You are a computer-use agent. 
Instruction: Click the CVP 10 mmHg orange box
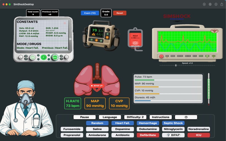pyautogui.click(x=119, y=103)
